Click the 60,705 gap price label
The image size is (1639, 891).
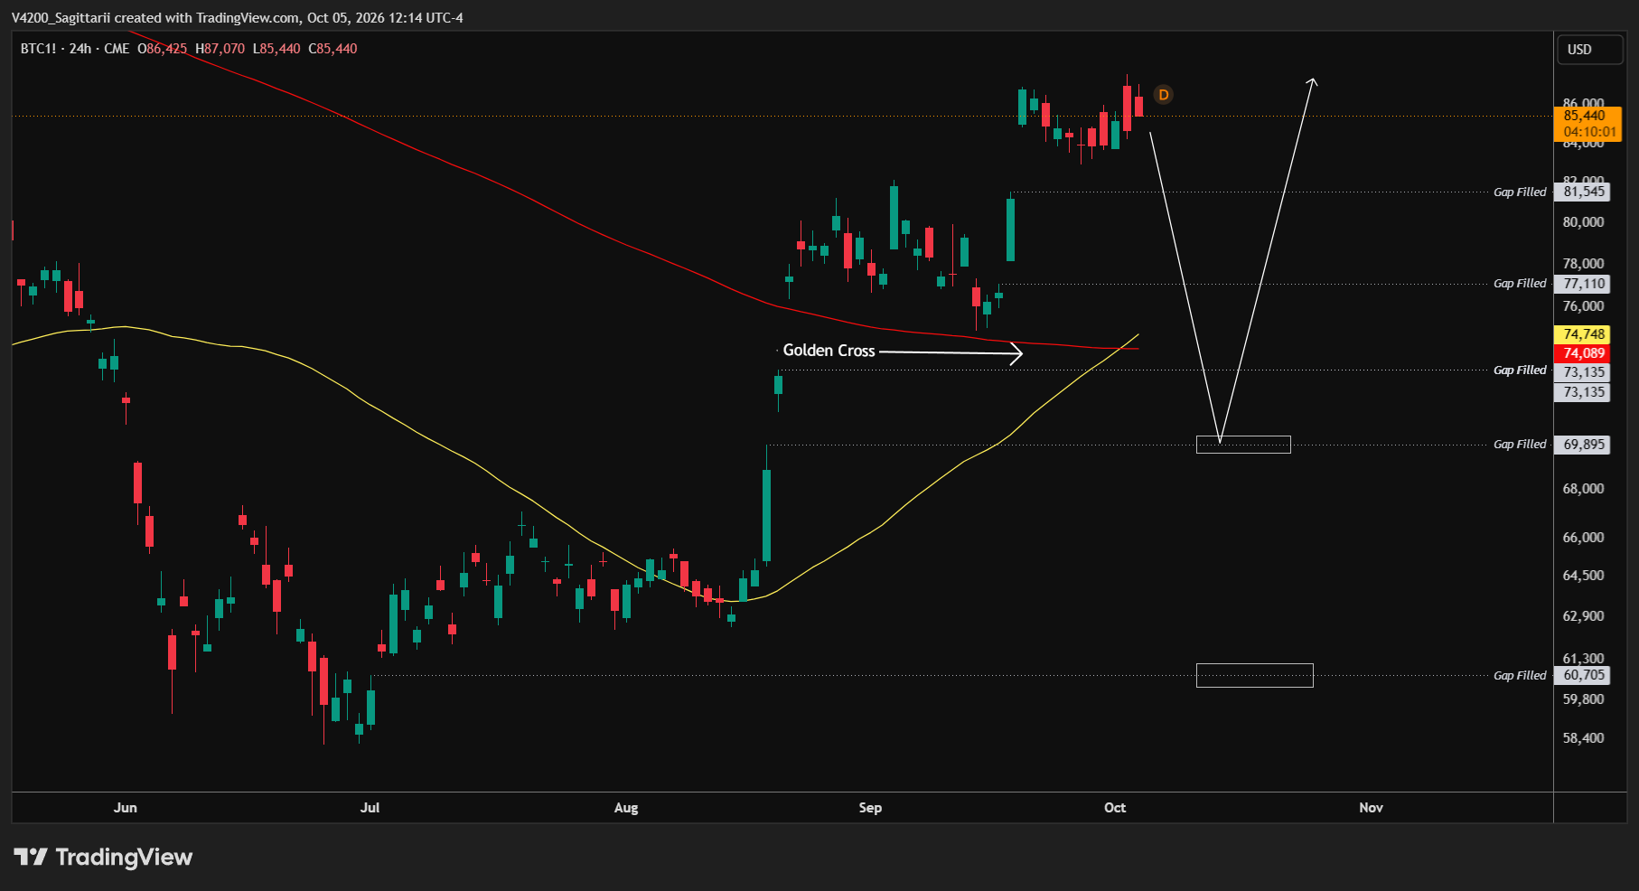1584,675
